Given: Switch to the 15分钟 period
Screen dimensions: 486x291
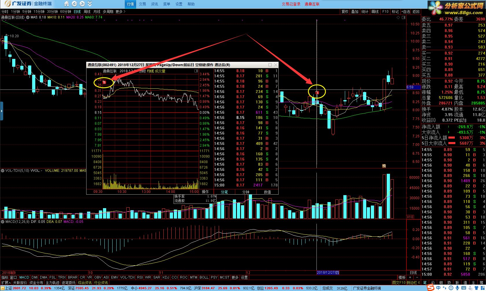Looking at the screenshot, I should (x=39, y=12).
